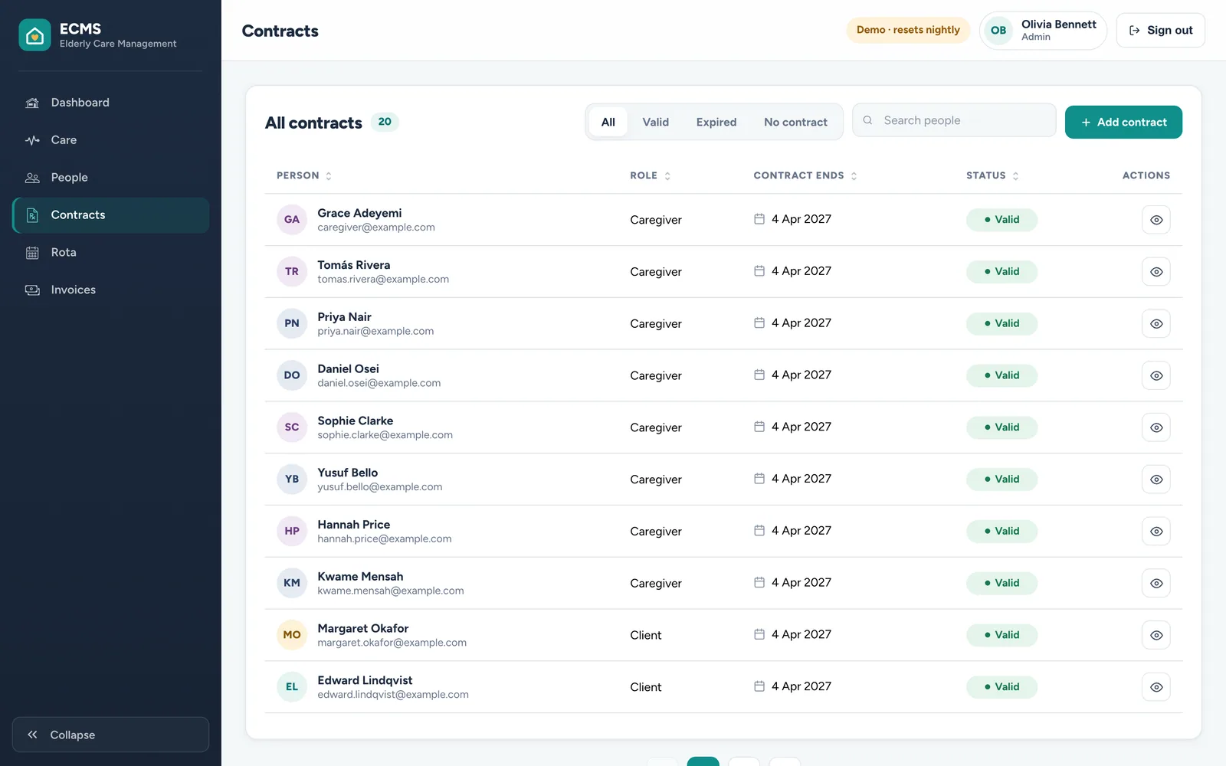View Yusuf Bello's contract eye icon
This screenshot has height=766, width=1226.
pyautogui.click(x=1156, y=480)
